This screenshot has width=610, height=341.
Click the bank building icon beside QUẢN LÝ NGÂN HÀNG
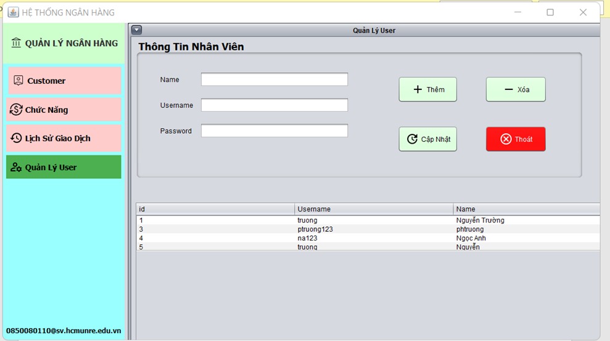click(x=16, y=43)
